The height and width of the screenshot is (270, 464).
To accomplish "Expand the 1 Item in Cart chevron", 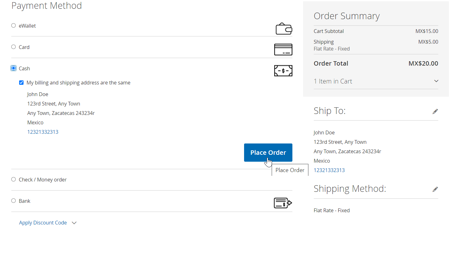I will [x=436, y=81].
